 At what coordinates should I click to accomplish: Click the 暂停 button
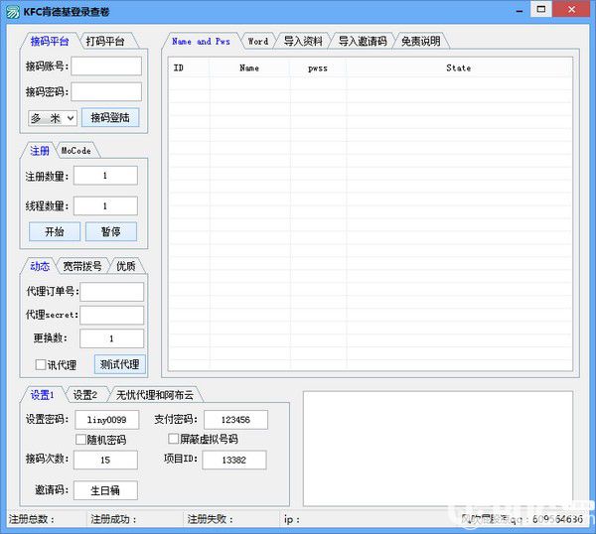click(x=111, y=231)
